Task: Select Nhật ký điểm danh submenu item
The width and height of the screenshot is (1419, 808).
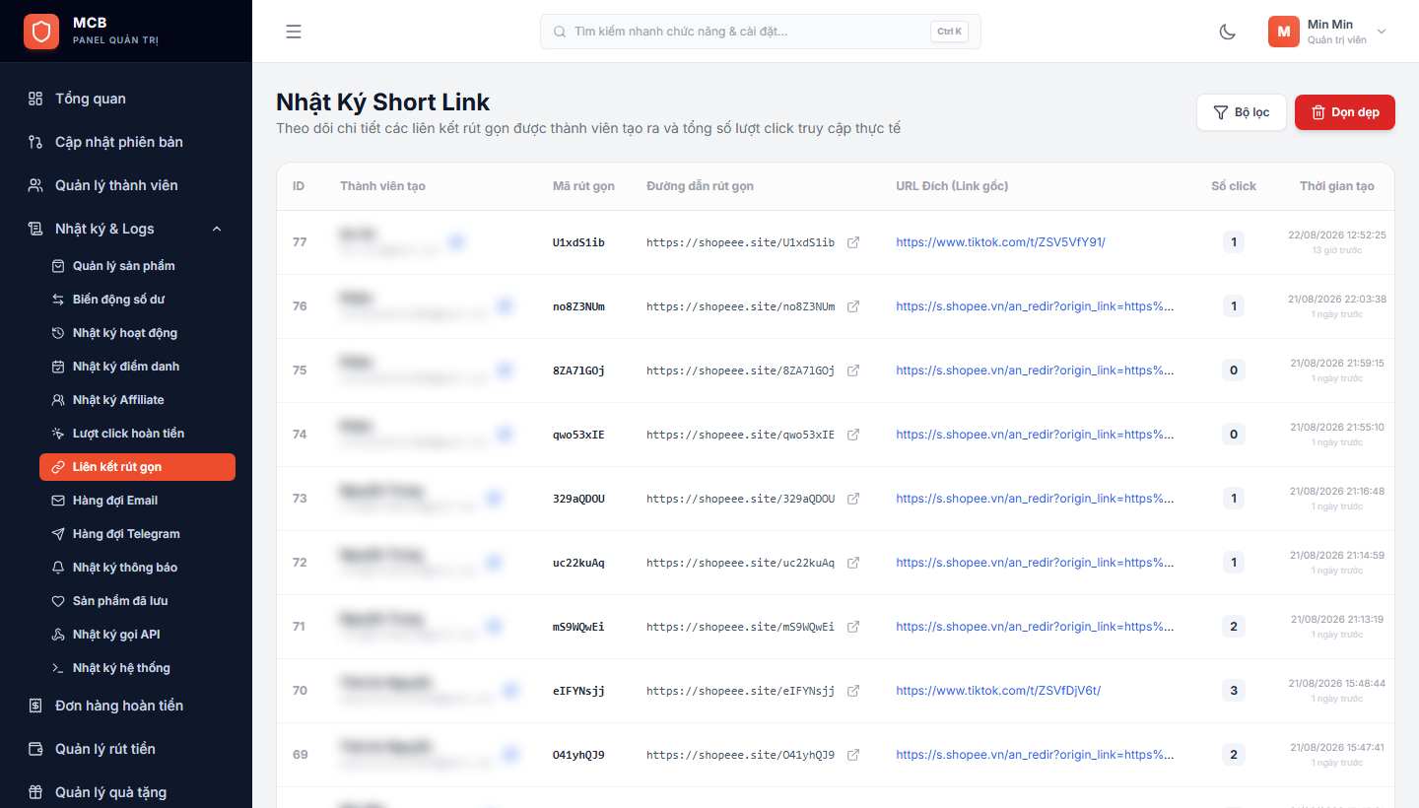Action: 137,367
